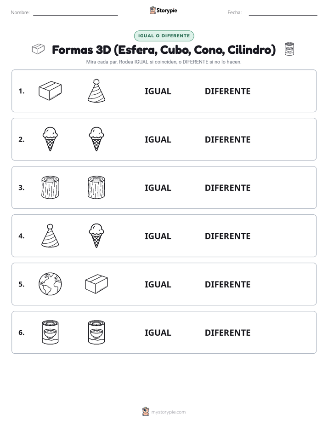Select DIFERENTE in row 4
The image size is (328, 425).
227,236
